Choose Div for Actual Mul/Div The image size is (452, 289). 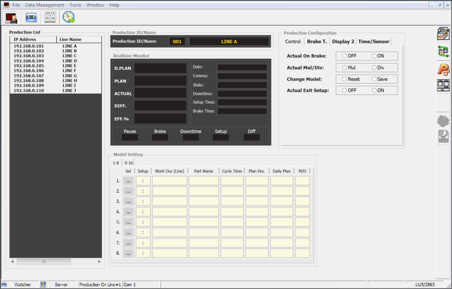(375, 68)
